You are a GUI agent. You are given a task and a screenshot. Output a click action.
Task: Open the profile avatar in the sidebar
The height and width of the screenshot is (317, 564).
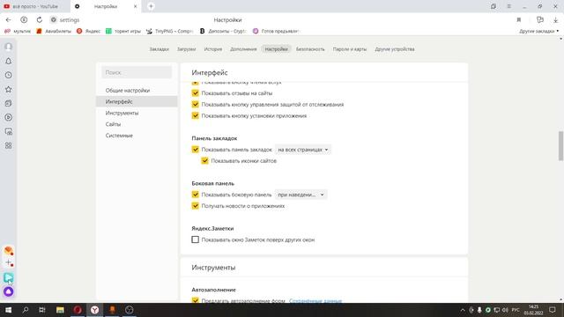pos(9,47)
